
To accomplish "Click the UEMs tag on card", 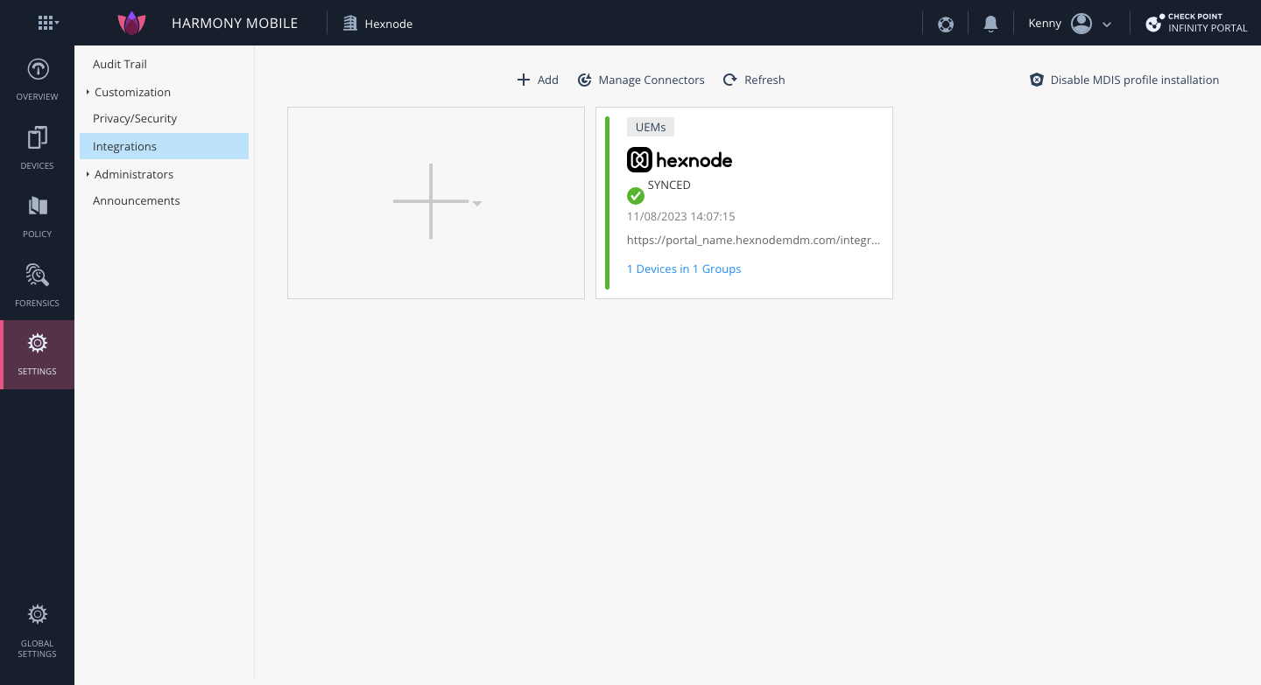I will pos(651,127).
